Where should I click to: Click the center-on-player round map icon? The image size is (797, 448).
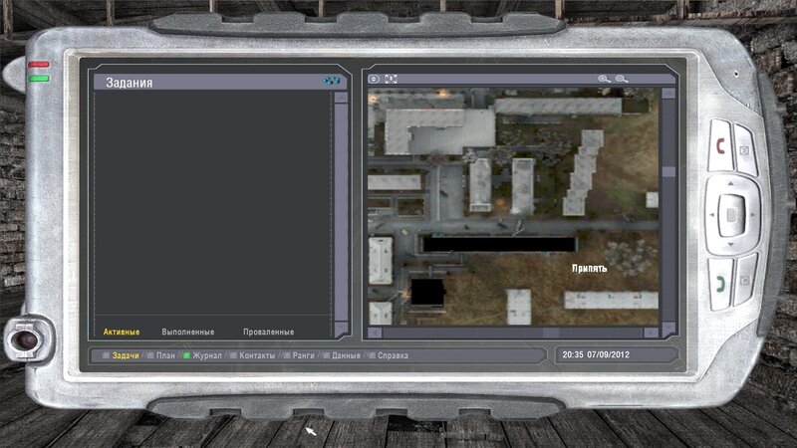(375, 79)
